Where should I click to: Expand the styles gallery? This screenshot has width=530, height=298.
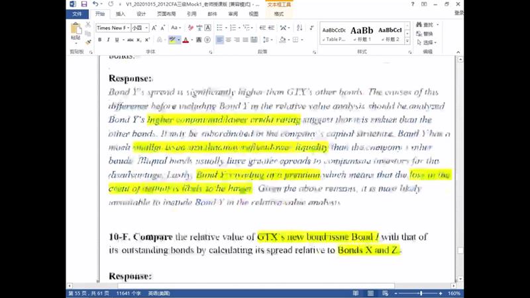click(409, 42)
